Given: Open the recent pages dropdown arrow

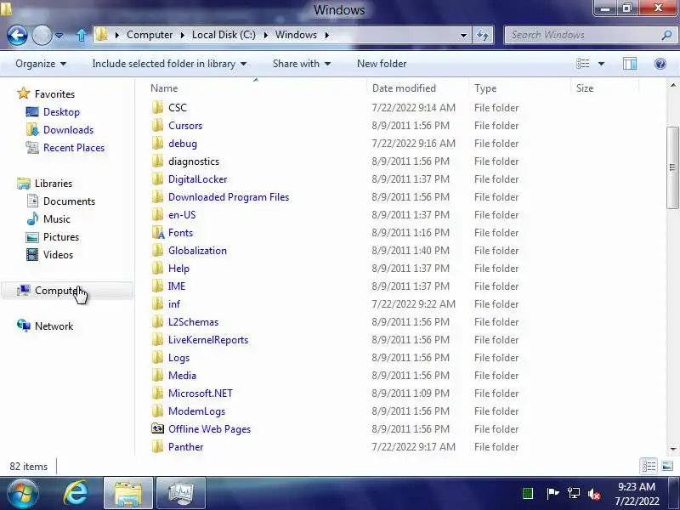Looking at the screenshot, I should pos(59,35).
